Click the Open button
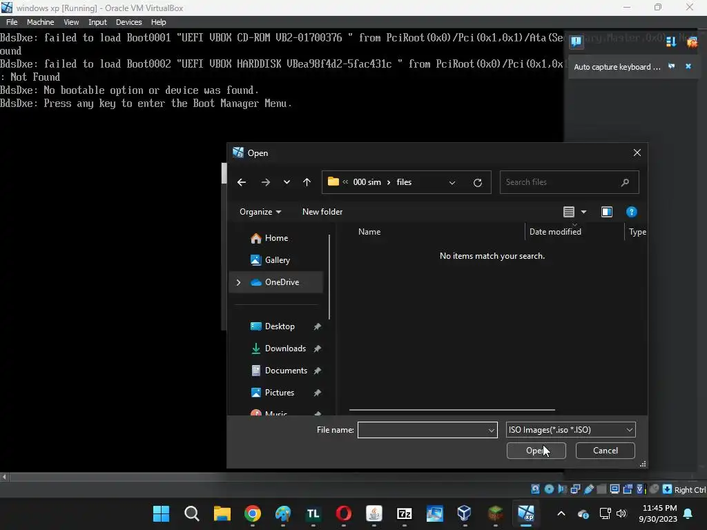Viewport: 707px width, 530px height. click(x=536, y=451)
